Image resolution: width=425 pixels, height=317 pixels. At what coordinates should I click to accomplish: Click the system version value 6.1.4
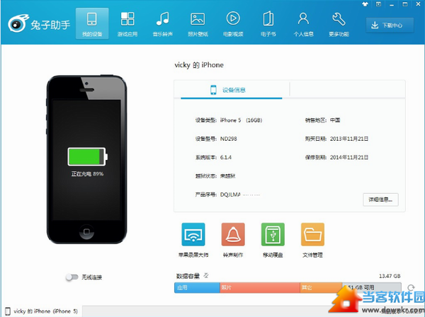[226, 157]
